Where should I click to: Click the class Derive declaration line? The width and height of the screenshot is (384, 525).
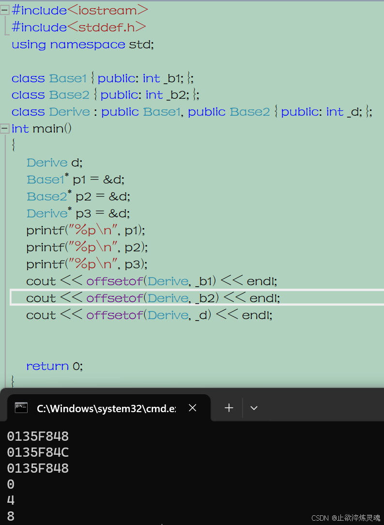click(x=191, y=112)
